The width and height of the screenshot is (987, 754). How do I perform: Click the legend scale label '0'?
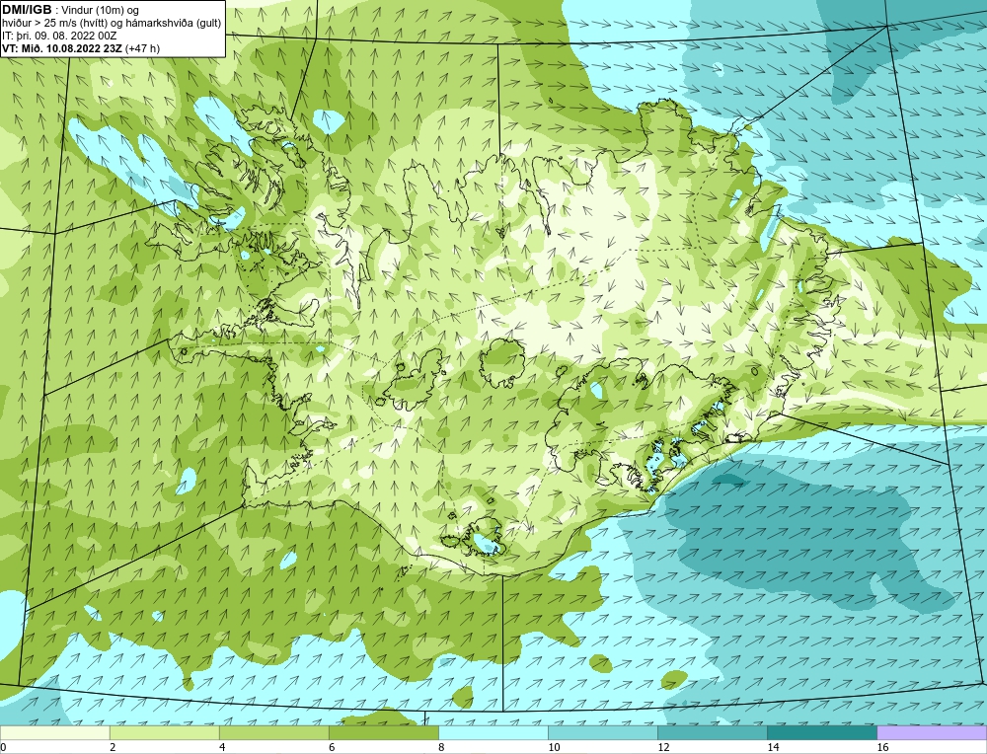click(3, 747)
